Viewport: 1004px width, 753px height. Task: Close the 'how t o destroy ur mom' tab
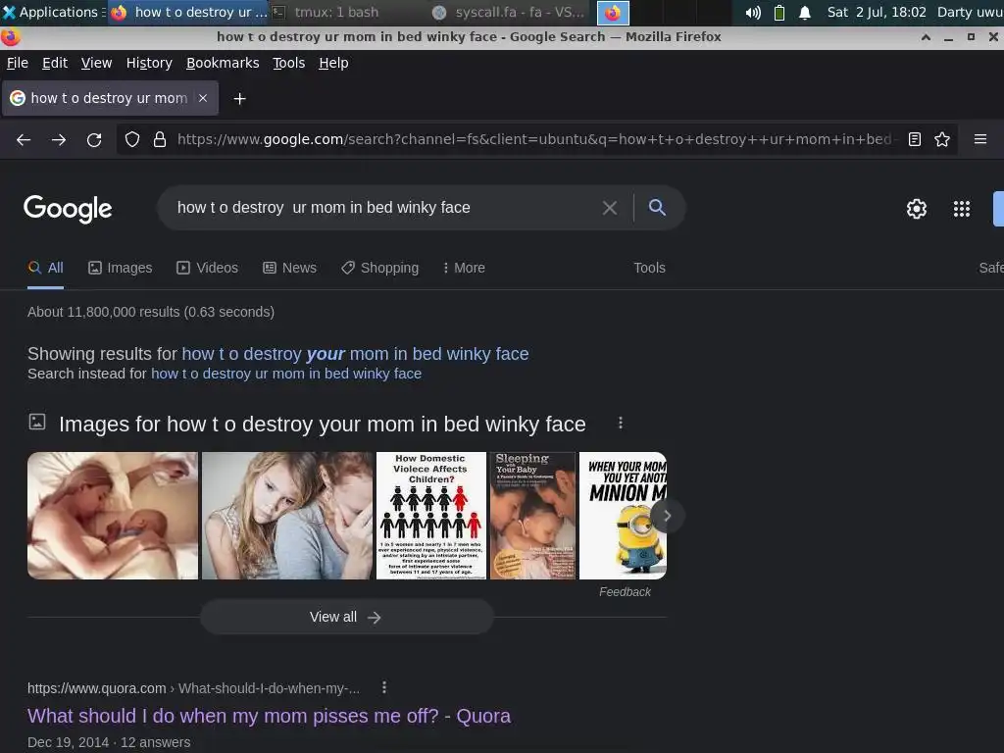[x=203, y=98]
